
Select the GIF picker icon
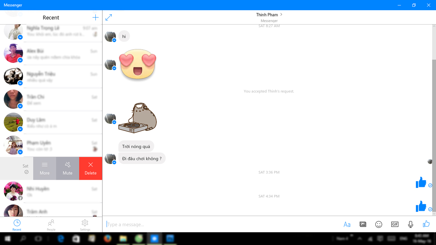pos(394,224)
